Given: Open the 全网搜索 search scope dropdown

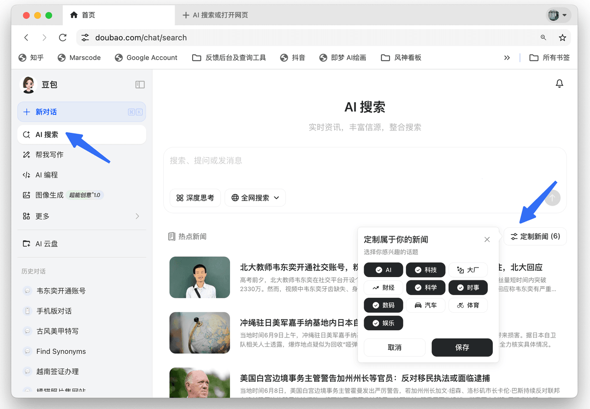Looking at the screenshot, I should click(x=255, y=198).
